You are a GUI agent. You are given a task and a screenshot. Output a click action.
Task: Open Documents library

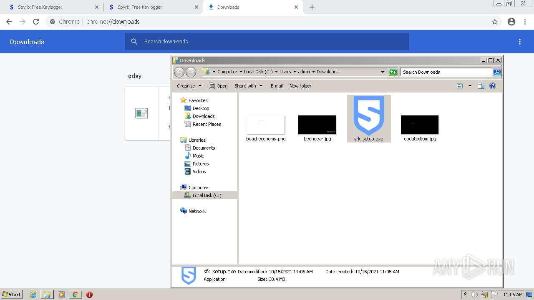click(204, 148)
